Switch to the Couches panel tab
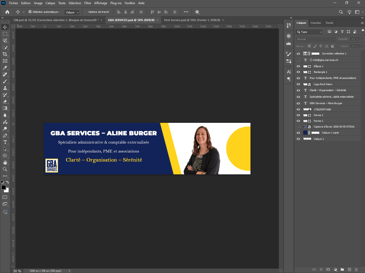365x273 pixels. (316, 23)
